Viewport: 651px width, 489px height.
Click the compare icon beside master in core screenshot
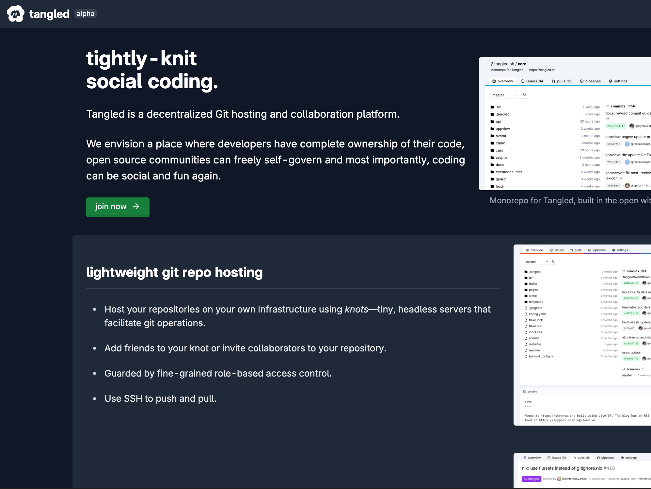[x=524, y=95]
